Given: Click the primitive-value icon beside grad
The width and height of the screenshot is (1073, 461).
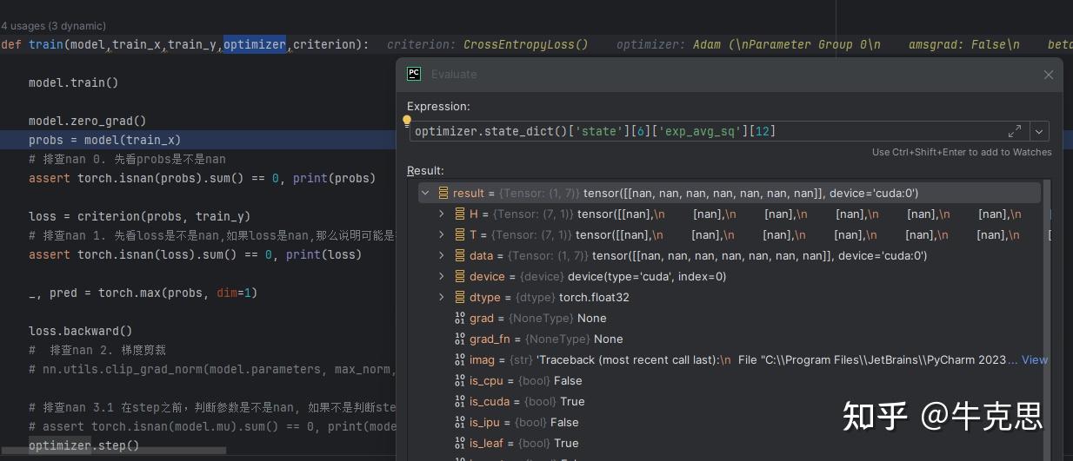Looking at the screenshot, I should (461, 318).
